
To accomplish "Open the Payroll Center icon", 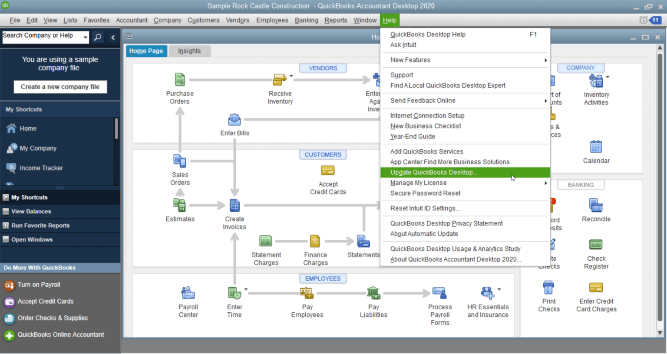I will click(x=188, y=293).
